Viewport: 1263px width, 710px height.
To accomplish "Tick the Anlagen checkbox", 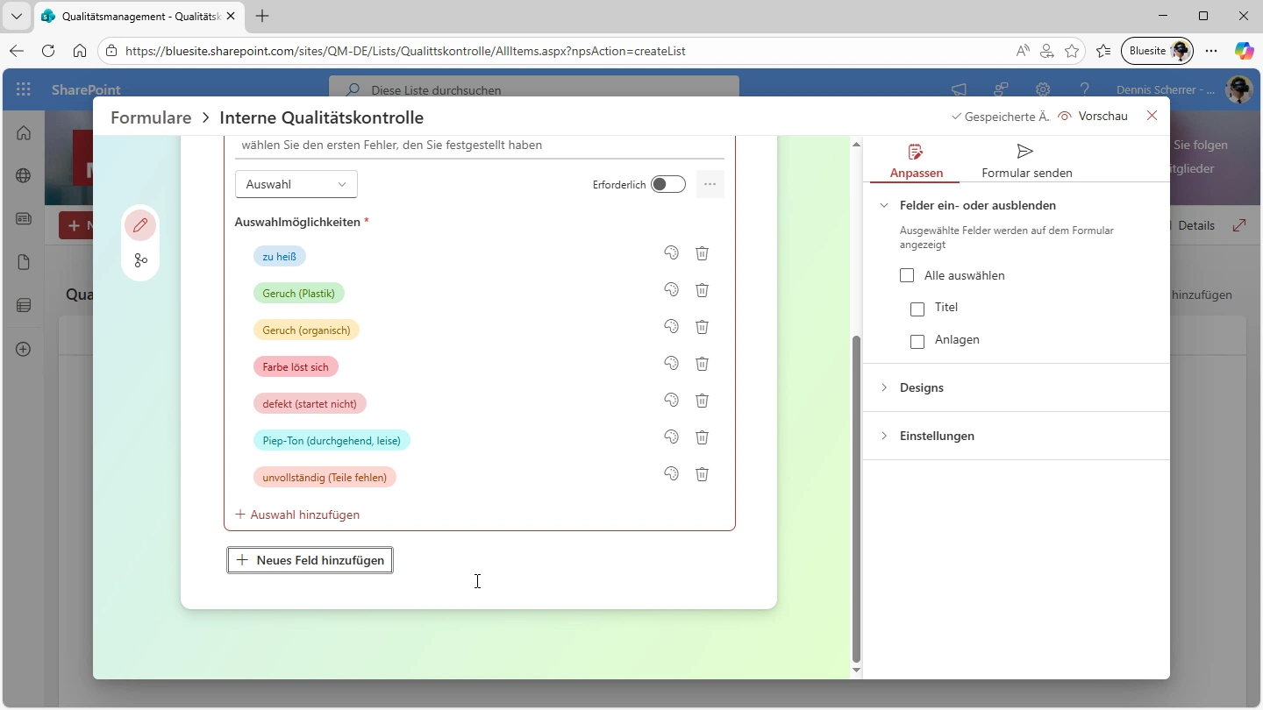I will pyautogui.click(x=917, y=341).
